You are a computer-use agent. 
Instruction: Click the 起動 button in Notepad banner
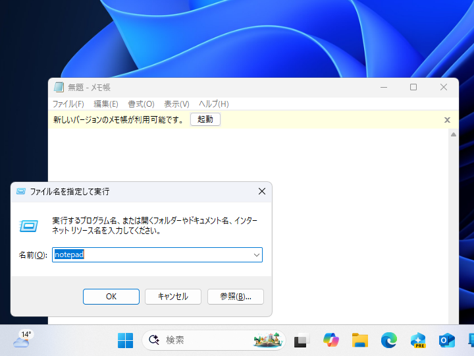(x=205, y=119)
